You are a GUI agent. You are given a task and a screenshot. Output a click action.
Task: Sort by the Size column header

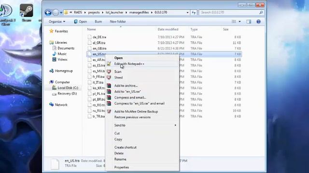click(x=226, y=29)
